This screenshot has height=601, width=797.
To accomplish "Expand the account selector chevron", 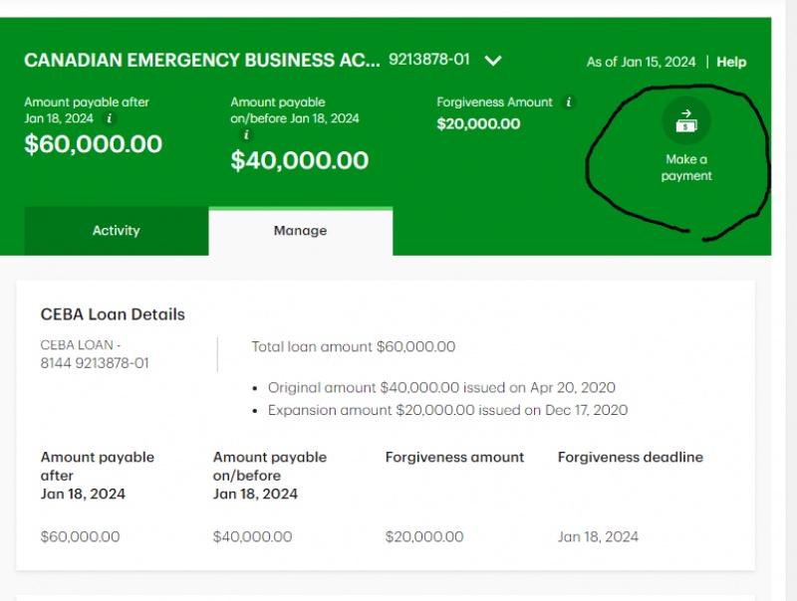I will pyautogui.click(x=493, y=61).
